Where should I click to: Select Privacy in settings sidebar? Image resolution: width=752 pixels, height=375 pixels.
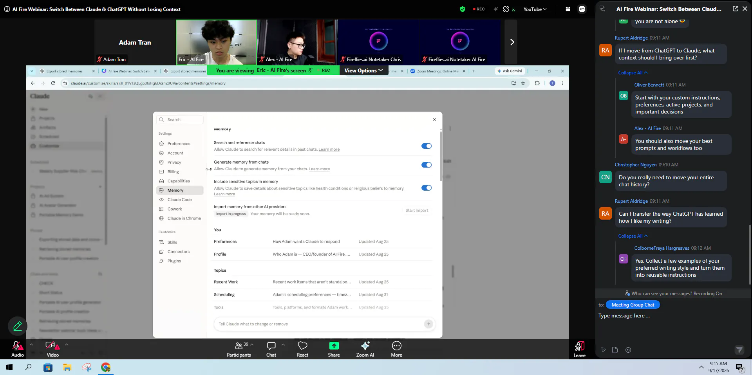point(179,162)
